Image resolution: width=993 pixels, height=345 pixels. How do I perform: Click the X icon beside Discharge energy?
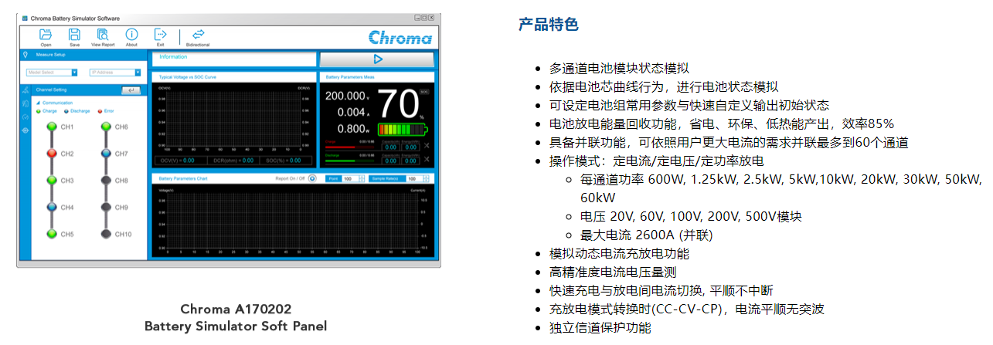(x=427, y=159)
